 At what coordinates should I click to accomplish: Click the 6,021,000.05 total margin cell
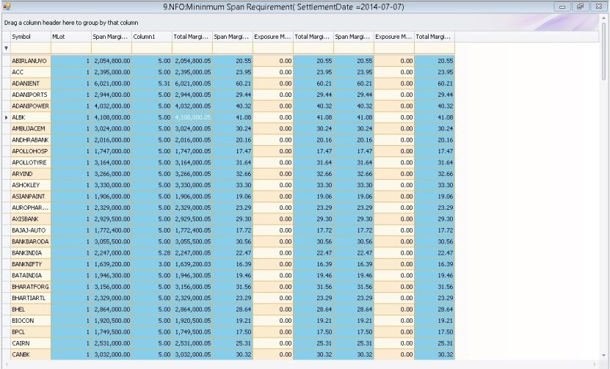click(192, 83)
